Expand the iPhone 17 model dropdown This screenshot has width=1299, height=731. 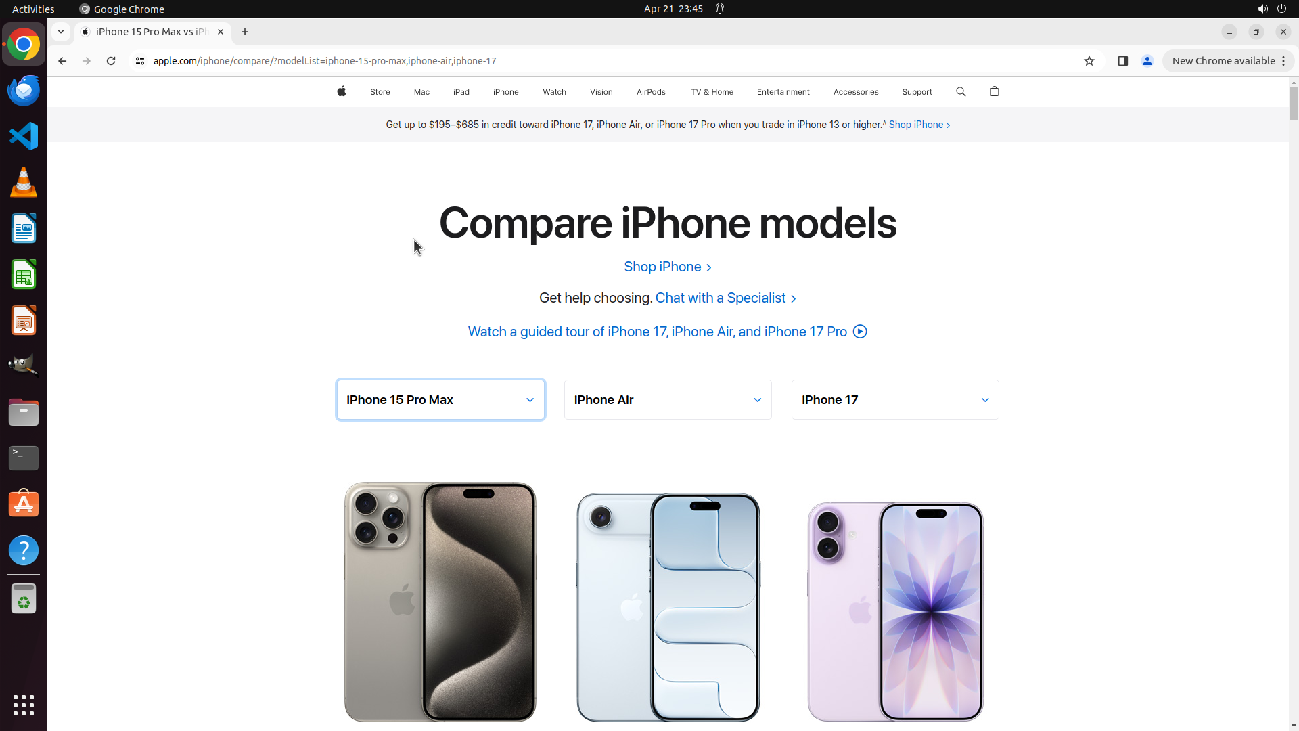[x=895, y=400]
